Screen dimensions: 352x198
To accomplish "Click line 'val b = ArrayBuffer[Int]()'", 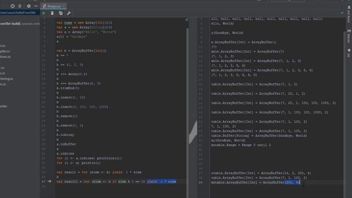I will [81, 51].
